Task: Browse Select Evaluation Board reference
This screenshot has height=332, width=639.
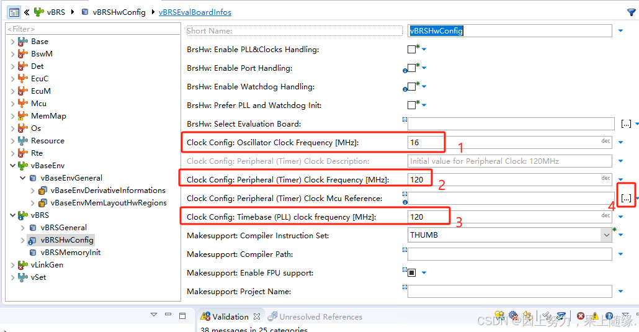Action: [627, 123]
